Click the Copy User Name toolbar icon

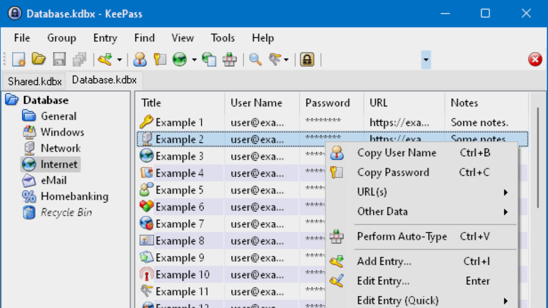pos(140,59)
